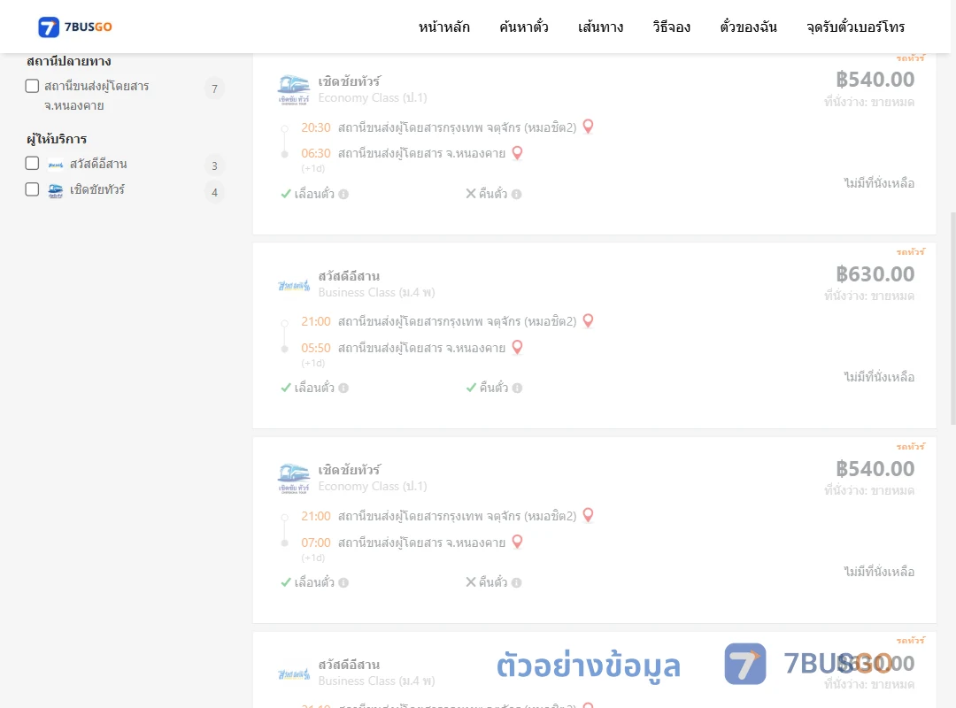Image resolution: width=956 pixels, height=708 pixels.
Task: Click Business Class (ม.4 พ) on the ฿630 21:00 trip
Action: pyautogui.click(x=376, y=292)
